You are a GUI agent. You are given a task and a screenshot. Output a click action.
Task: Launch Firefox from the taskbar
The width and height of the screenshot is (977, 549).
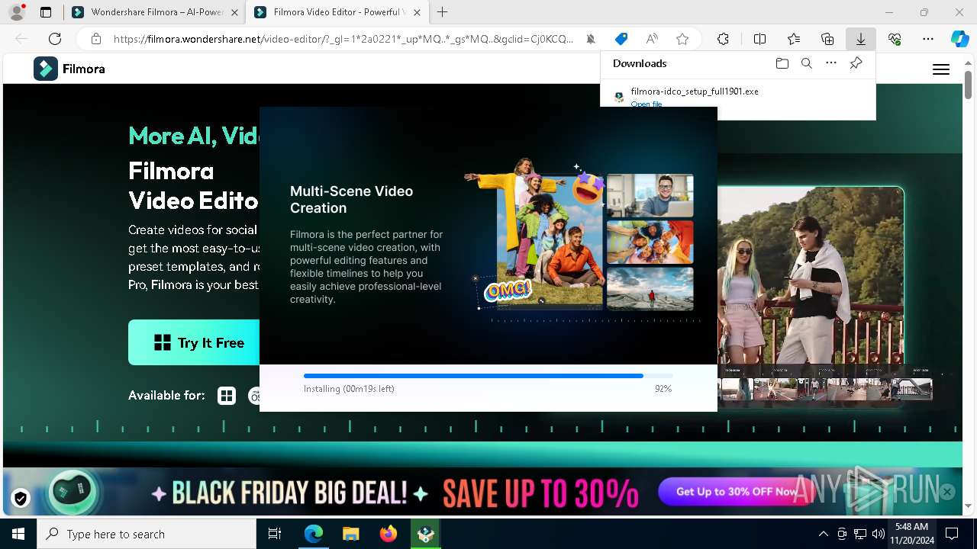click(389, 534)
